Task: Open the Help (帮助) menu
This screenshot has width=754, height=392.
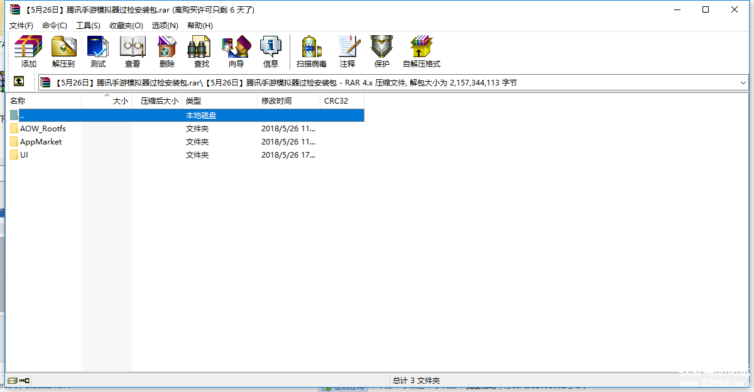Action: (x=200, y=26)
